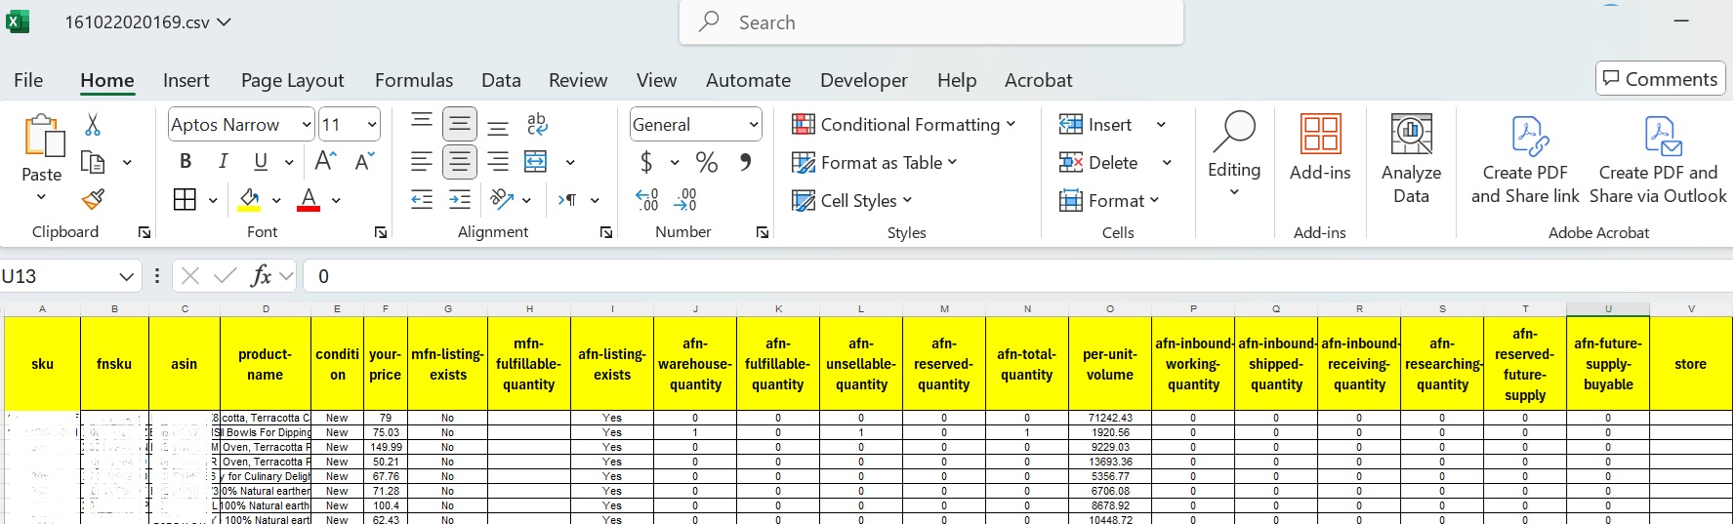This screenshot has height=524, width=1733.
Task: Click the Copy icon
Action: pyautogui.click(x=93, y=162)
